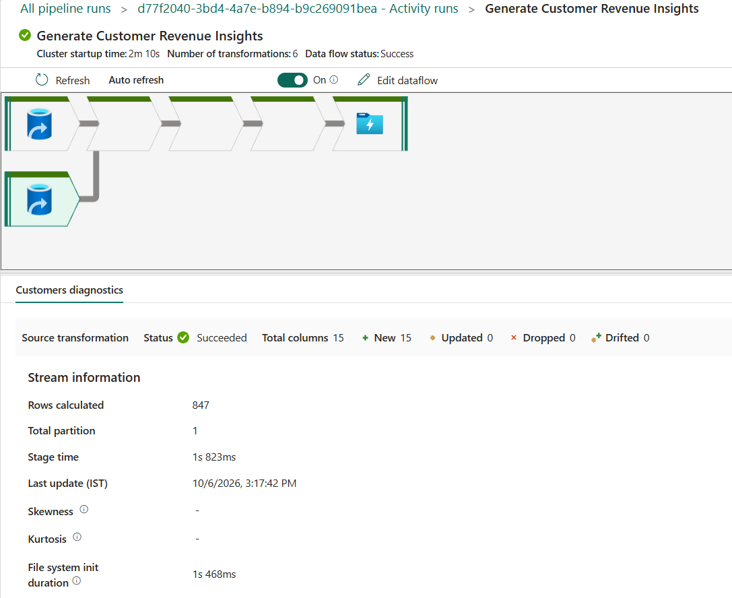
Task: Open the All pipeline runs breadcrumb link
Action: click(65, 8)
